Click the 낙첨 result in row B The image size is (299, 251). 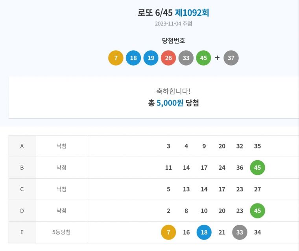coord(61,168)
